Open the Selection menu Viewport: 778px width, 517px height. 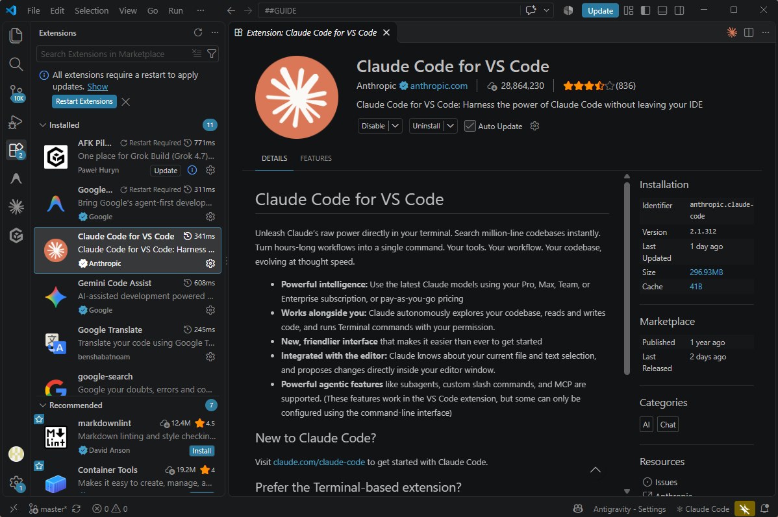pos(92,10)
